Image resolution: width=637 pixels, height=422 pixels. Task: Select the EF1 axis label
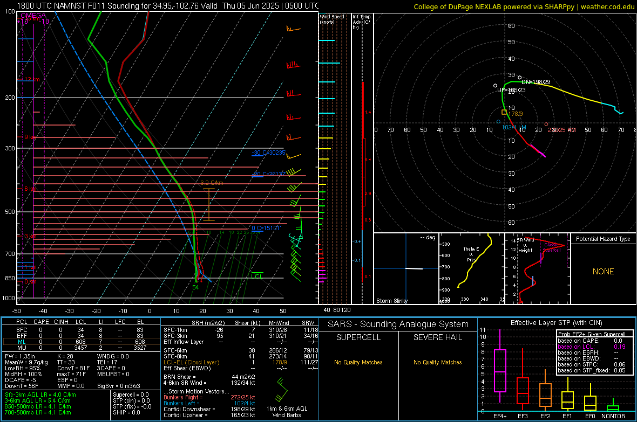point(567,416)
